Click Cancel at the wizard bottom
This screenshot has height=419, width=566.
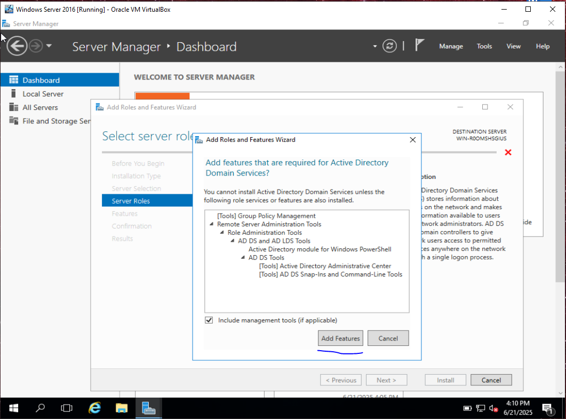click(x=491, y=380)
